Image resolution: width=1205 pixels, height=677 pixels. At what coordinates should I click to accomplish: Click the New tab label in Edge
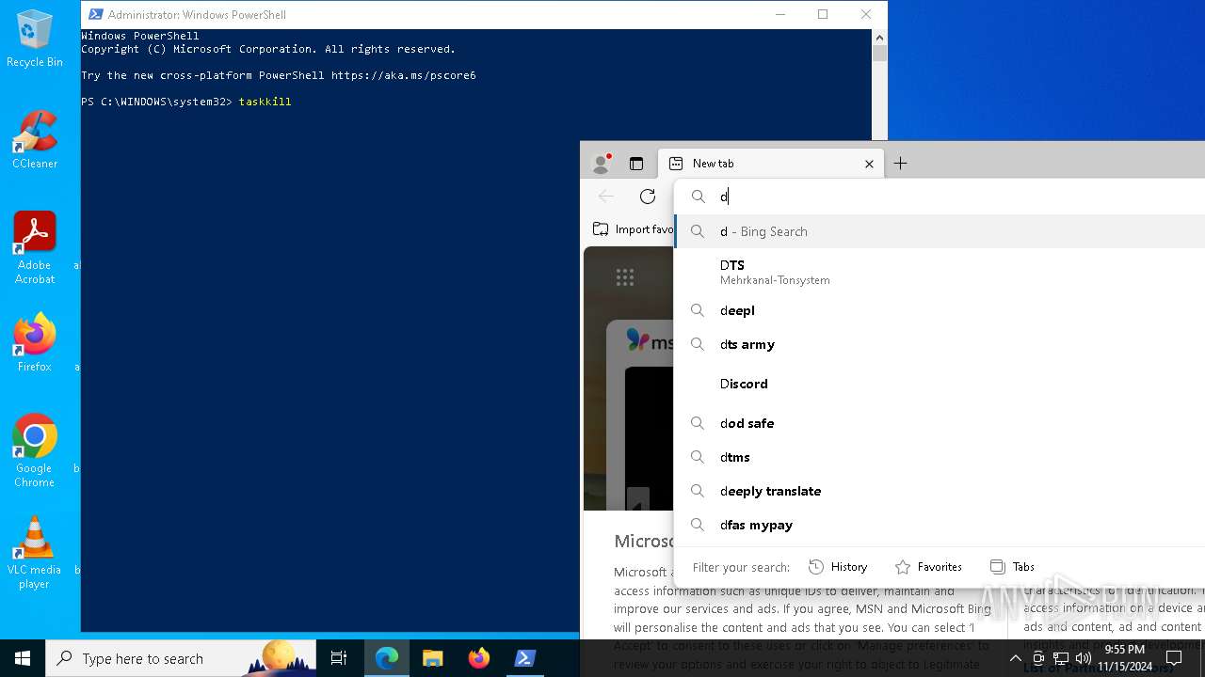pyautogui.click(x=713, y=164)
